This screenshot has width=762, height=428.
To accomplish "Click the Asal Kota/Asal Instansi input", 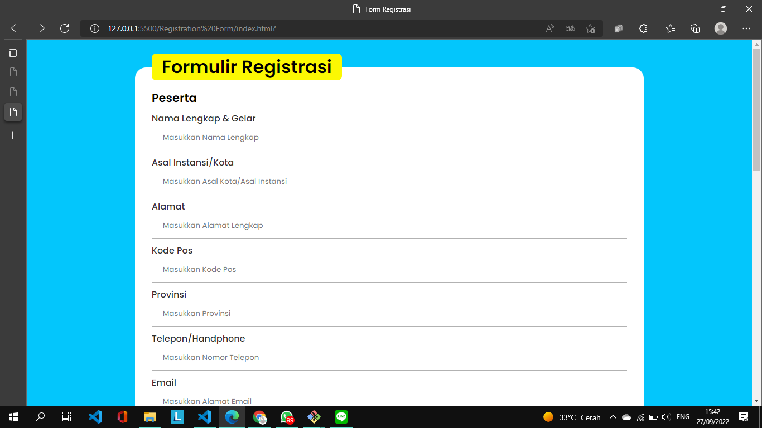I will pyautogui.click(x=389, y=182).
